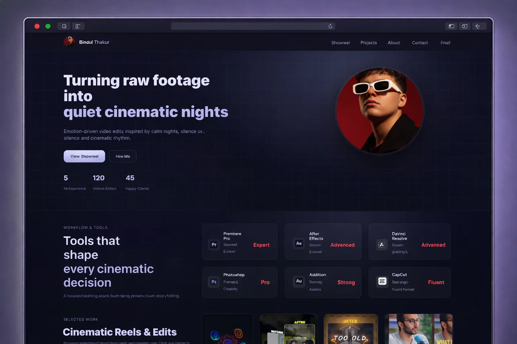
Task: Click the browser address bar field
Action: pyautogui.click(x=249, y=26)
